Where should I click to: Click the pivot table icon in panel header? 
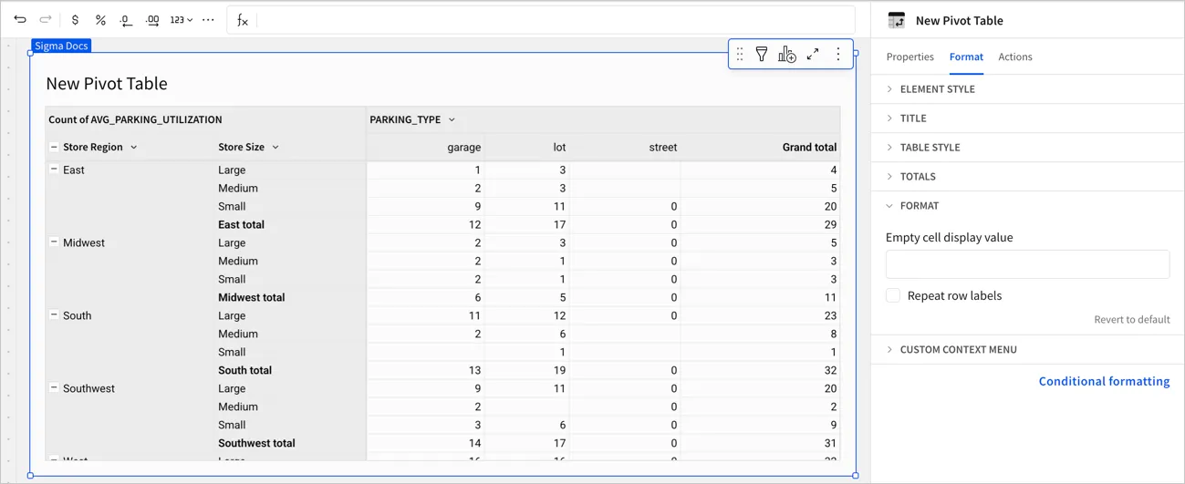click(x=897, y=20)
